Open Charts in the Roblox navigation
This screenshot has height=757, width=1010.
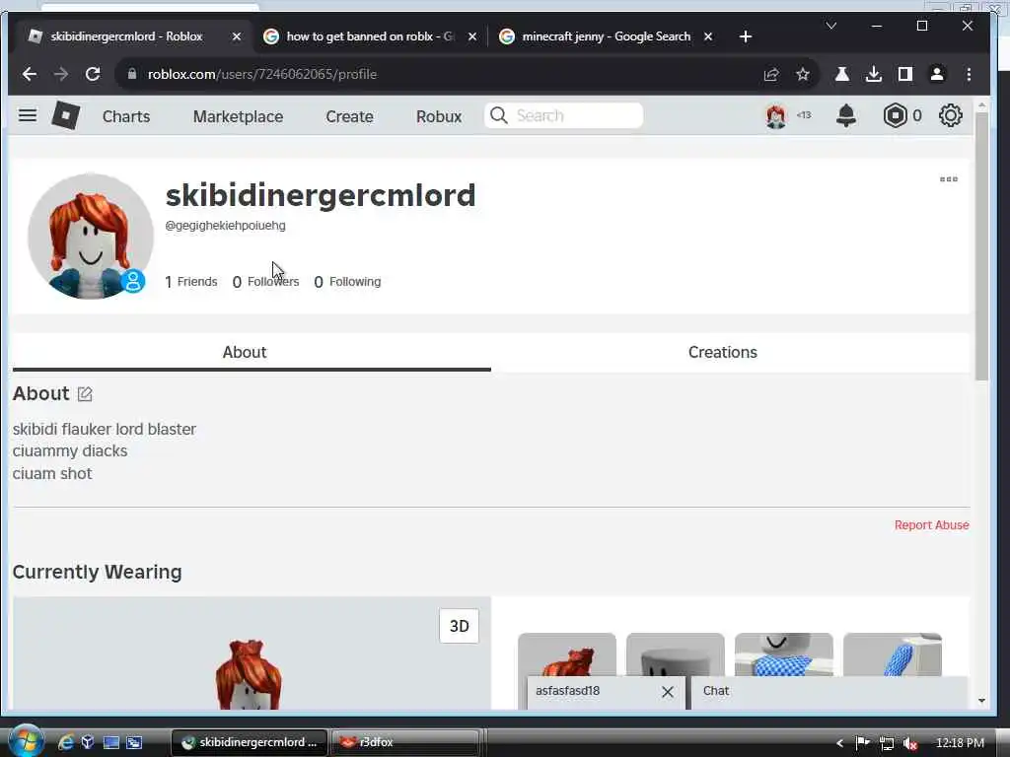pyautogui.click(x=126, y=116)
